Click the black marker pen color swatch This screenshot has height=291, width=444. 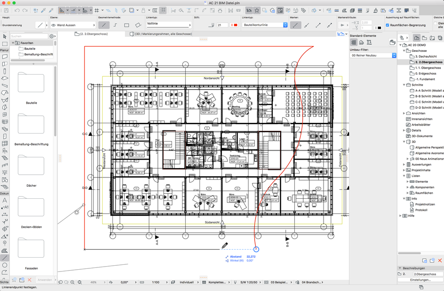pyautogui.click(x=378, y=28)
